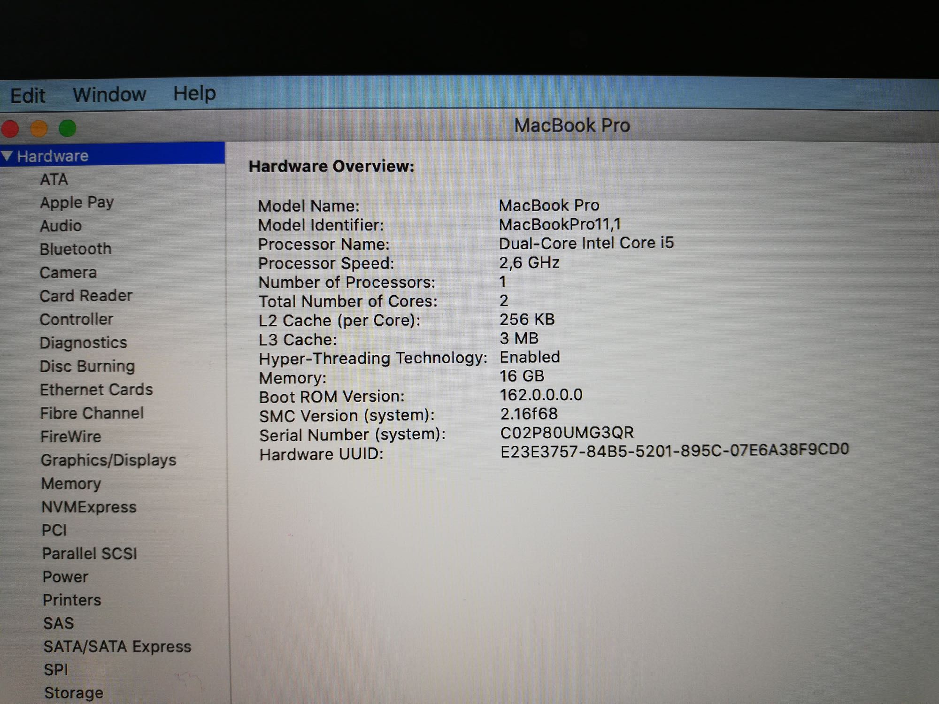Click the L3 Cache value 3 MB
Viewport: 939px width, 704px height.
519,338
